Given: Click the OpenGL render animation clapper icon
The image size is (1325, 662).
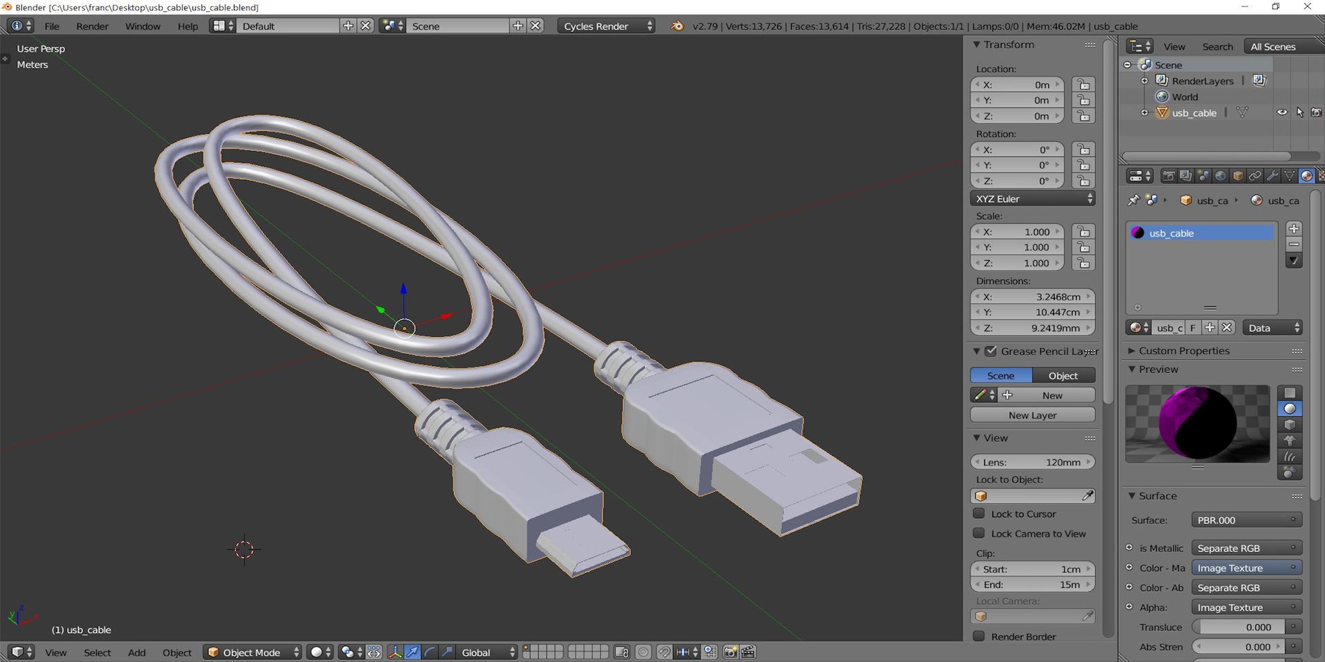Looking at the screenshot, I should pyautogui.click(x=748, y=652).
